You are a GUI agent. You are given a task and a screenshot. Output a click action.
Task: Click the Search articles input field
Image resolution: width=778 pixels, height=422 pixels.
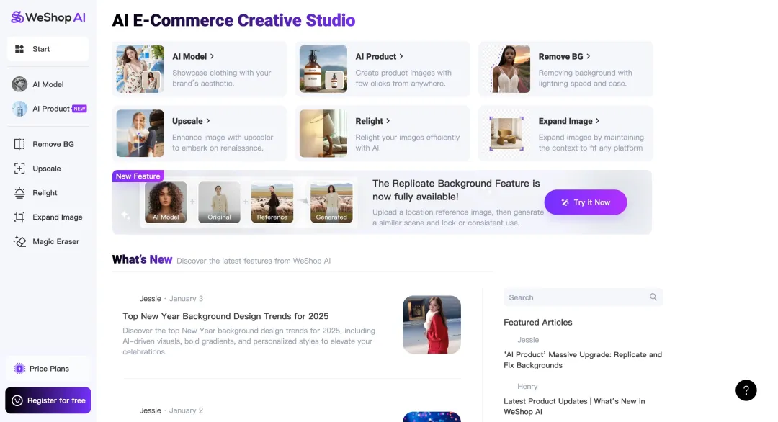(574, 297)
